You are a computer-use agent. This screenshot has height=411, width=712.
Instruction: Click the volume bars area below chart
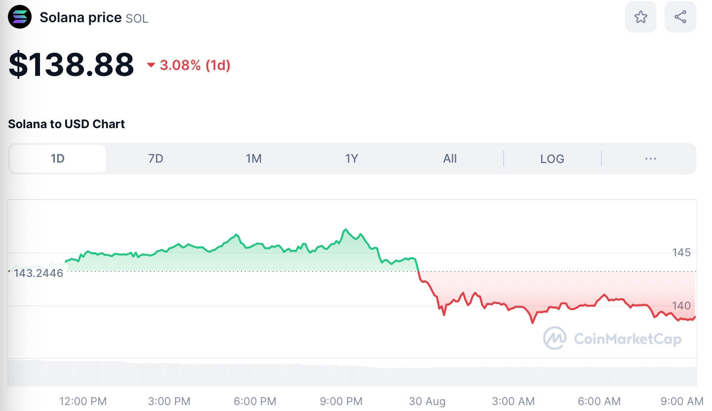point(346,375)
